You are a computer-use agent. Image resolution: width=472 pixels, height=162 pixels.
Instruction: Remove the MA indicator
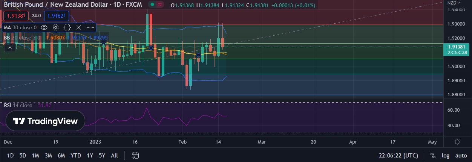click(x=79, y=27)
